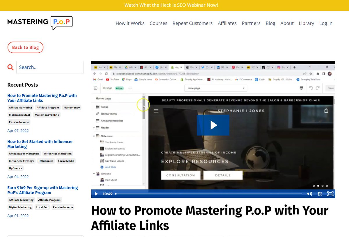Click the Back to Blog button
The image size is (349, 237).
click(x=25, y=47)
